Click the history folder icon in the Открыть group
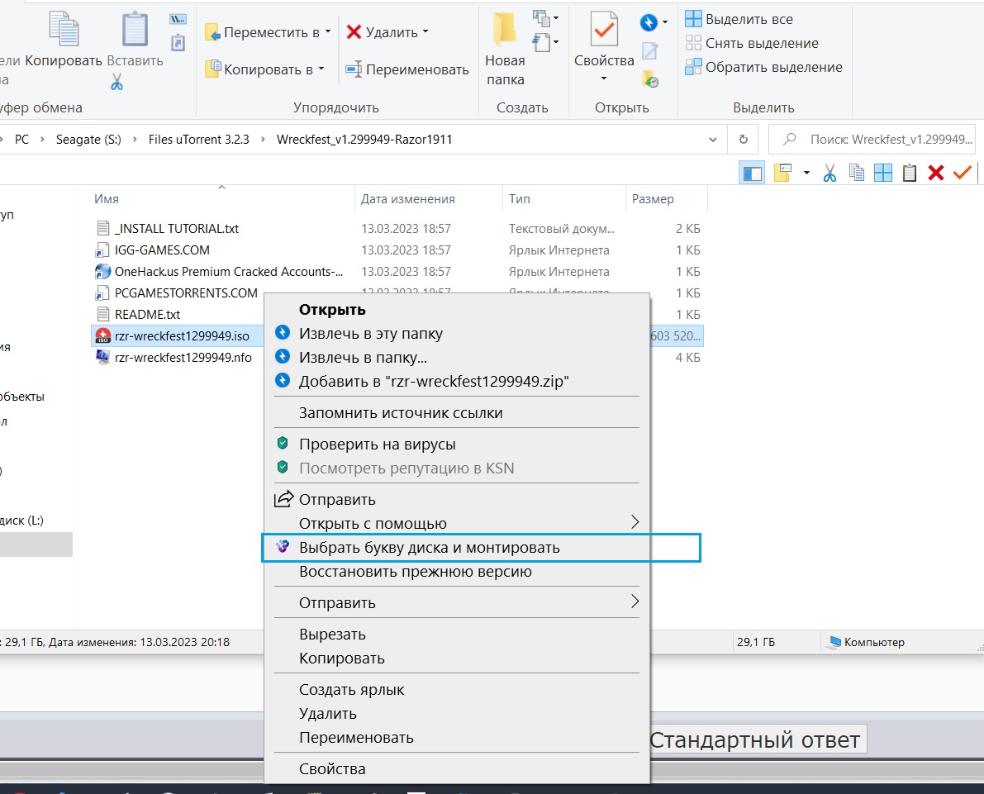Image resolution: width=984 pixels, height=794 pixels. pyautogui.click(x=650, y=79)
